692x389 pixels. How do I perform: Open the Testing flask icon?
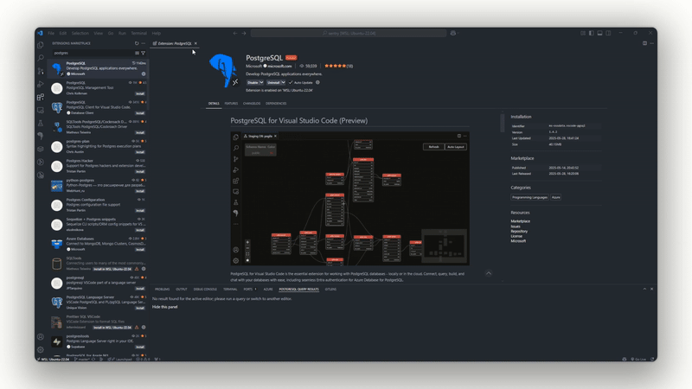[41, 123]
